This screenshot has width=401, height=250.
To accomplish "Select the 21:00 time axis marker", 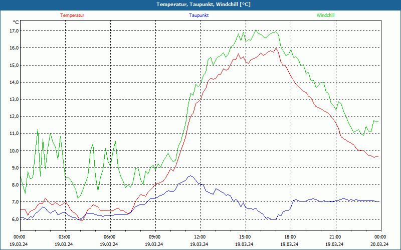I will pos(335,237).
